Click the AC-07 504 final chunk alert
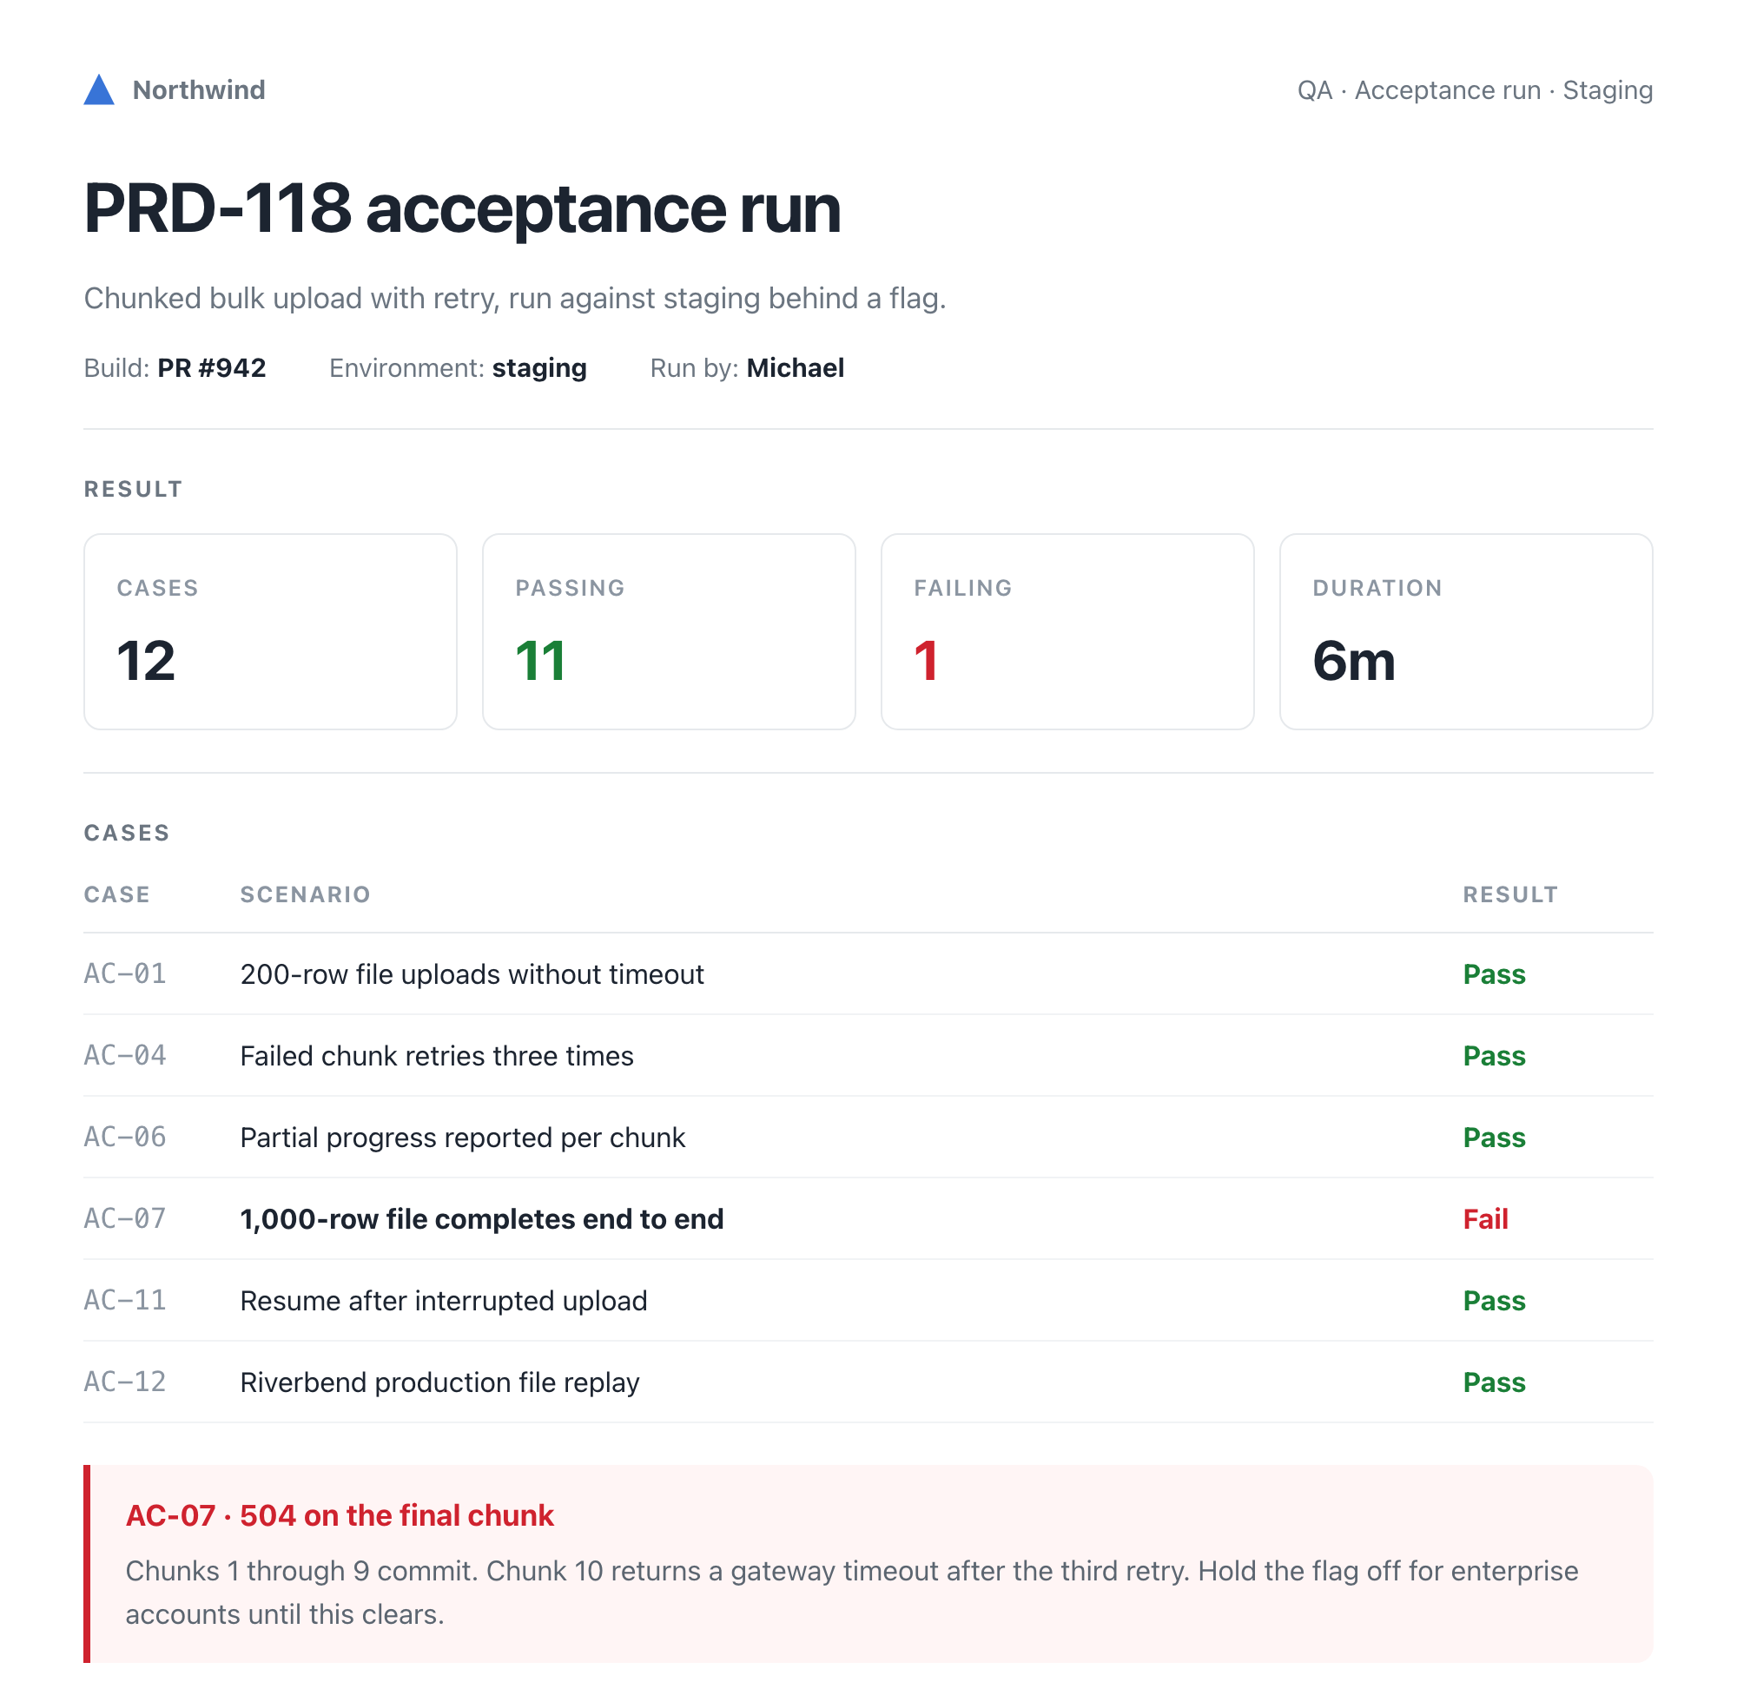The width and height of the screenshot is (1737, 1702). click(868, 1563)
